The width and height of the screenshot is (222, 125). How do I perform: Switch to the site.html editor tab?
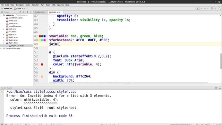coord(40,12)
